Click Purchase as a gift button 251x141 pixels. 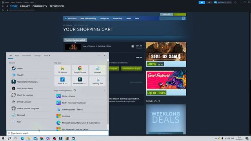[131, 69]
